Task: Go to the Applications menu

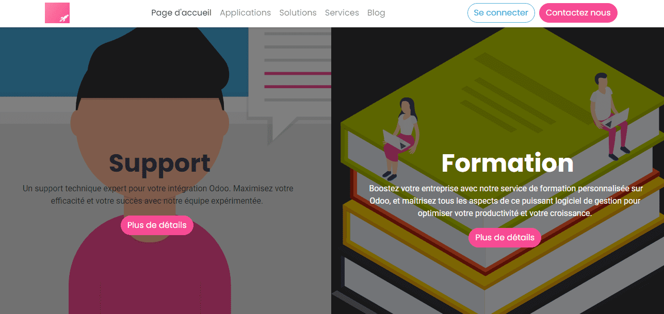Action: [x=245, y=13]
